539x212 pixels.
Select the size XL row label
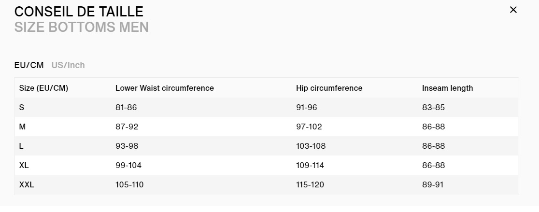click(x=24, y=165)
